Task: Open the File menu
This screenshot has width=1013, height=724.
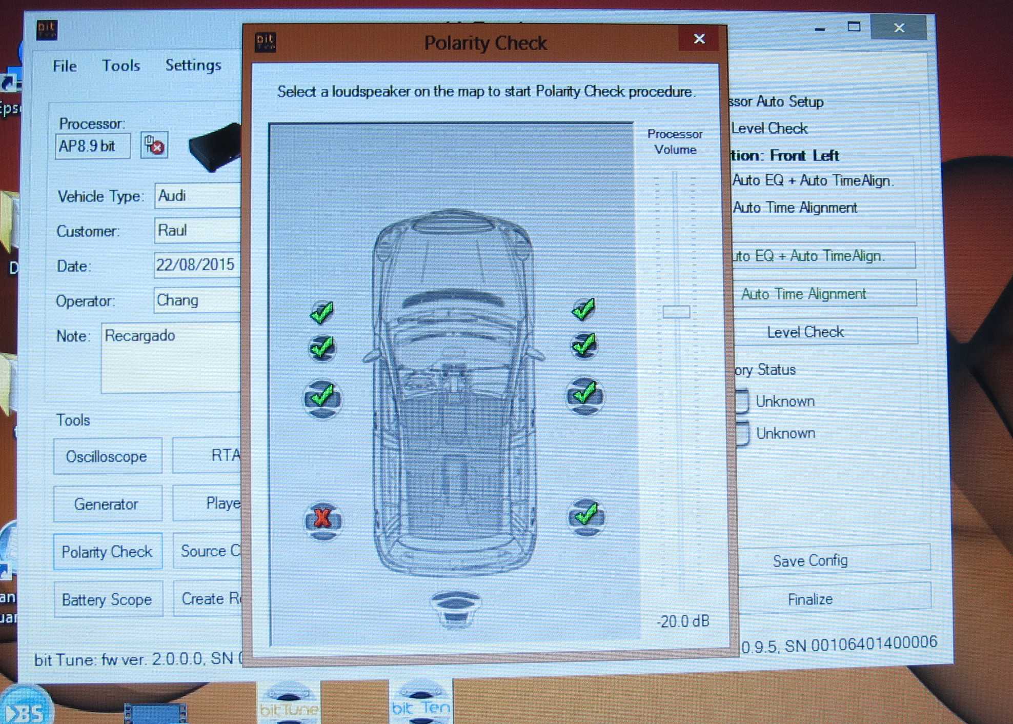Action: [x=65, y=66]
